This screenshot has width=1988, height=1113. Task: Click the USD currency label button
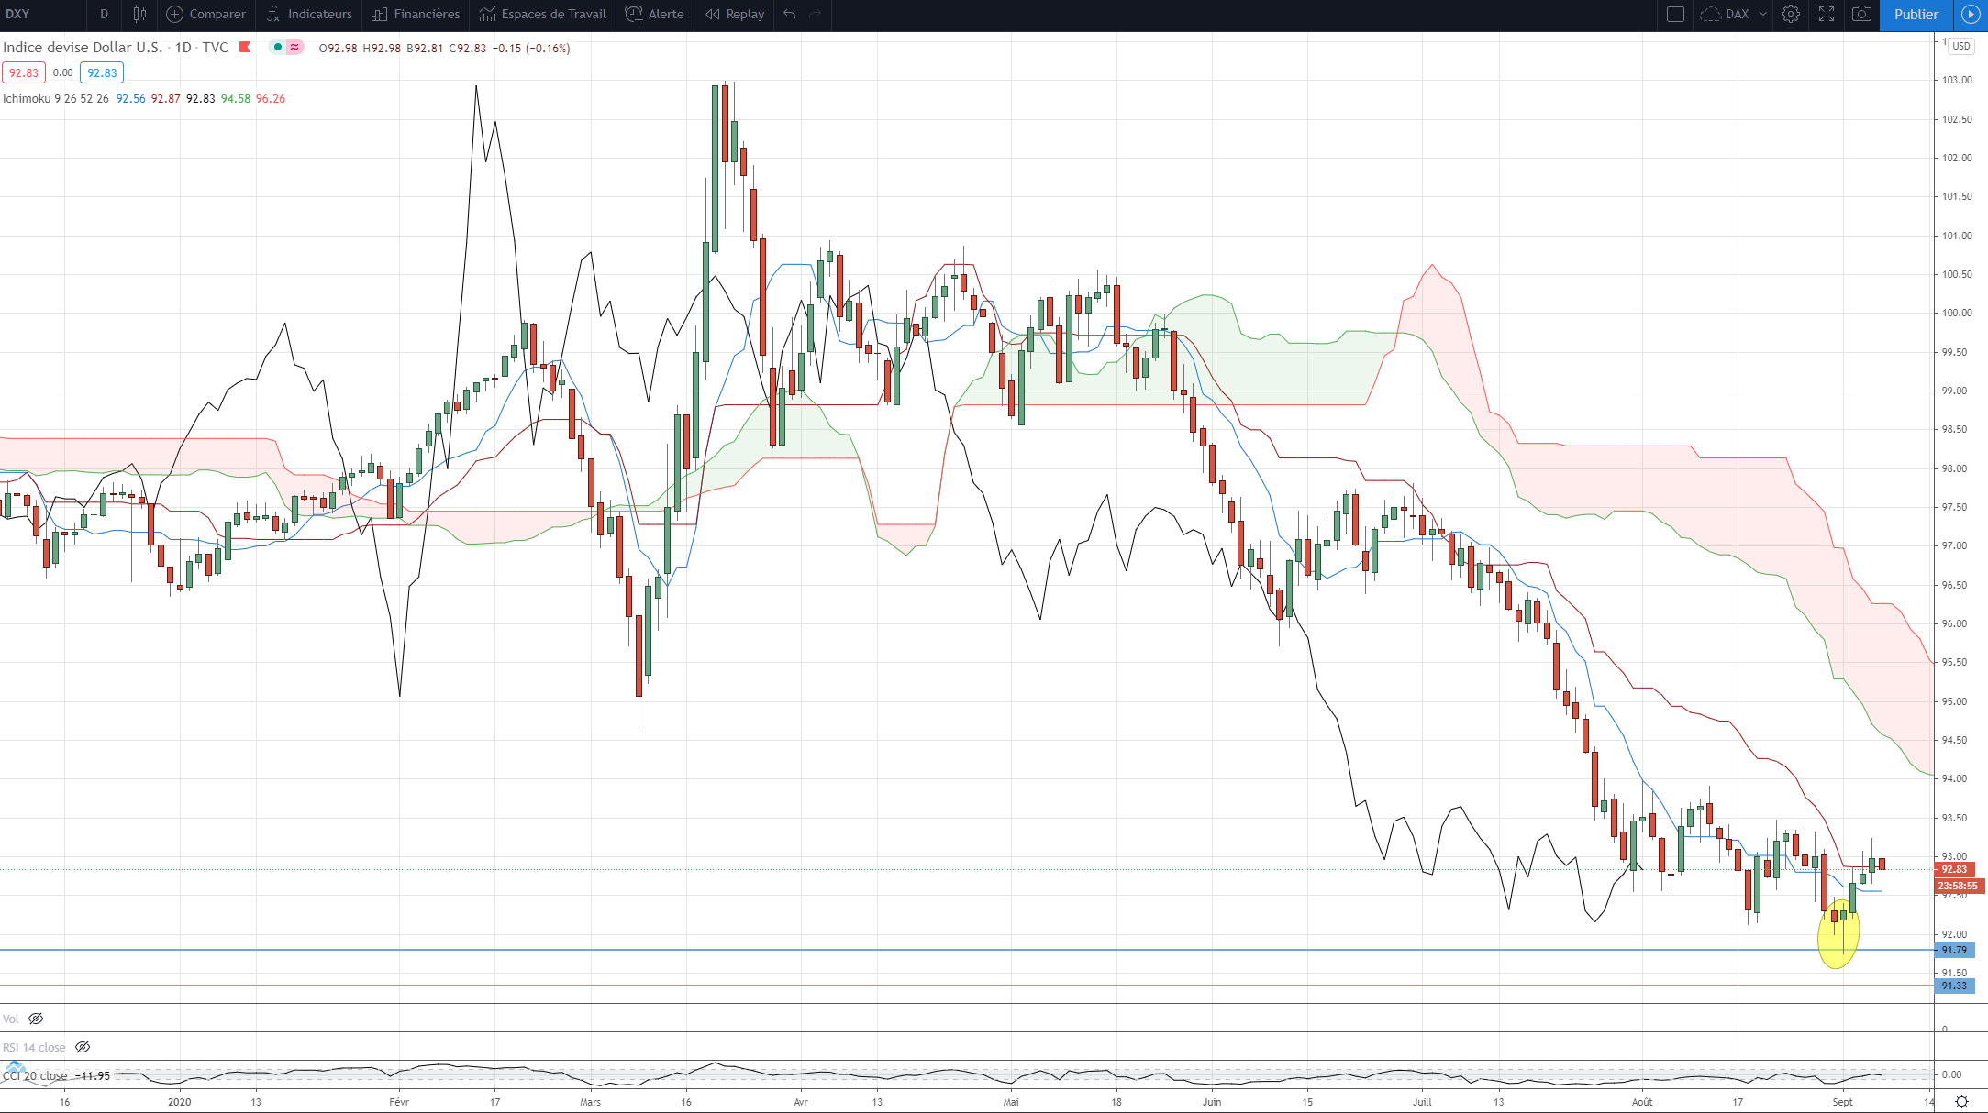[1960, 46]
